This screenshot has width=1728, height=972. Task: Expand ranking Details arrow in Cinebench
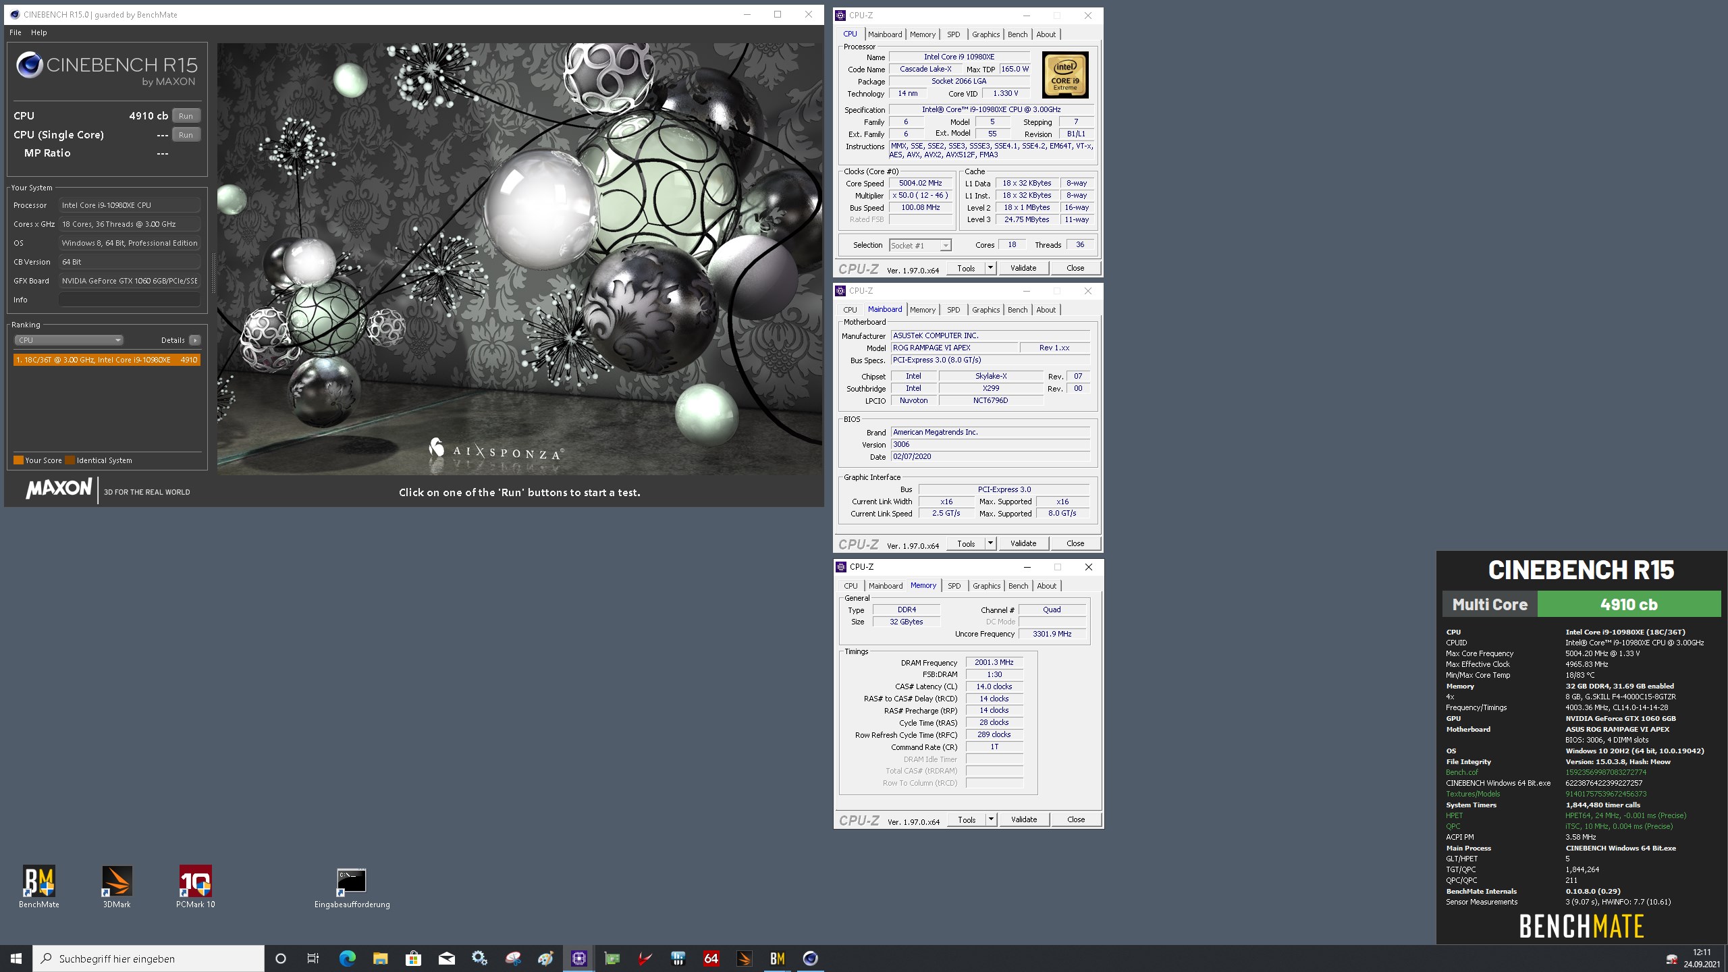pyautogui.click(x=194, y=340)
